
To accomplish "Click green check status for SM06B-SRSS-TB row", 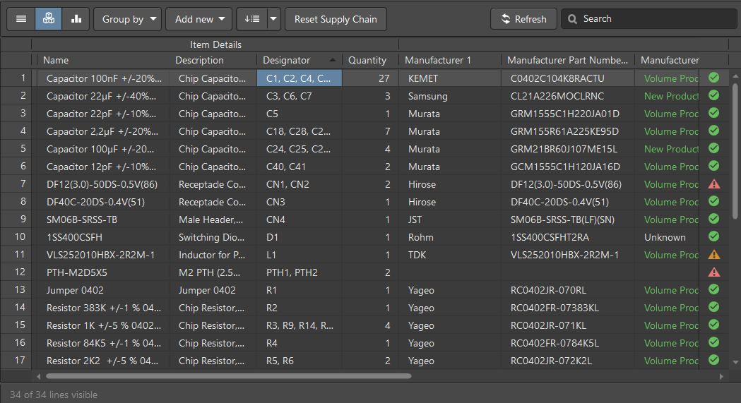I will (713, 219).
